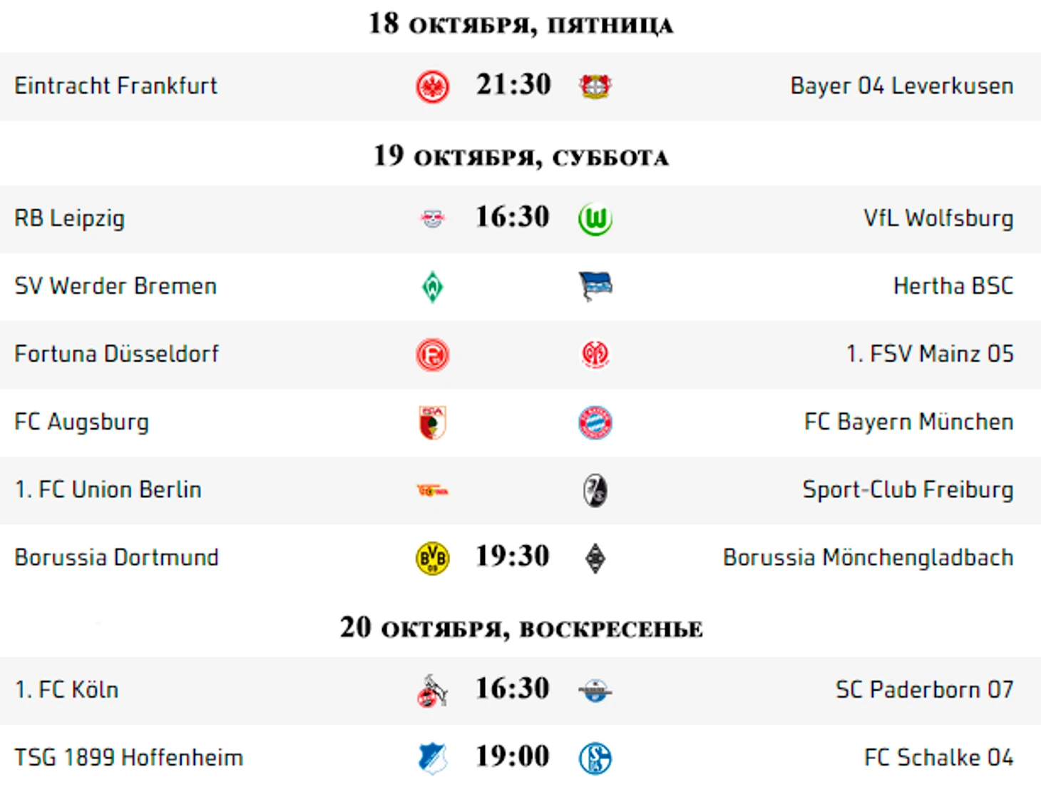The width and height of the screenshot is (1041, 792).
Task: Open the RB Leipzig team name
Action: tap(69, 218)
